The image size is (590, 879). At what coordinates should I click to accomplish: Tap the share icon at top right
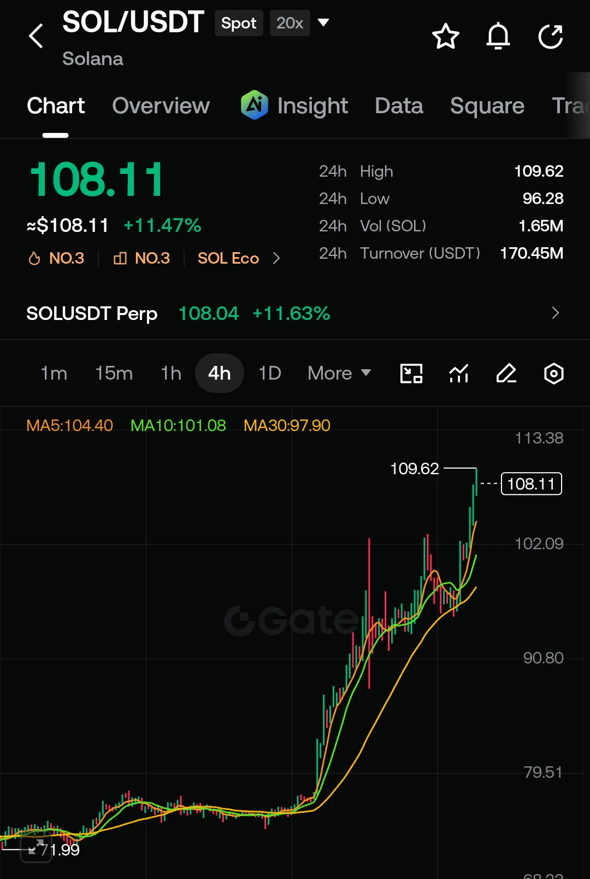point(551,37)
